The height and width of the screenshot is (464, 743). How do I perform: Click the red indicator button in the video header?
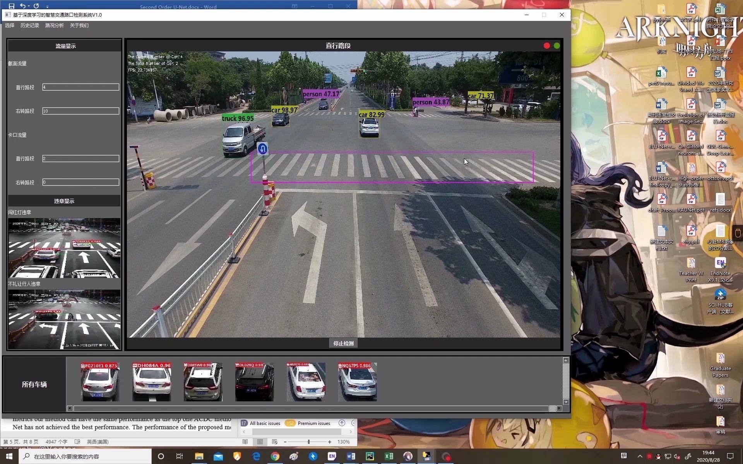click(547, 46)
